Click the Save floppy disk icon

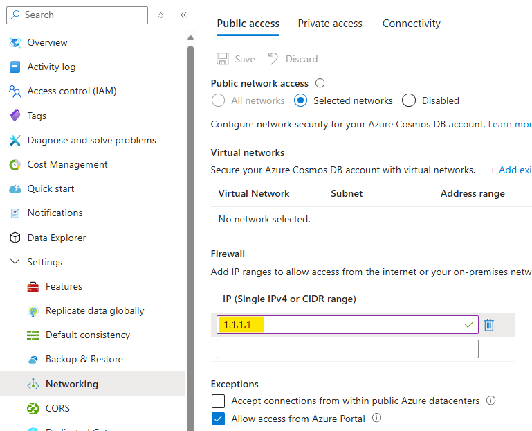coord(223,59)
